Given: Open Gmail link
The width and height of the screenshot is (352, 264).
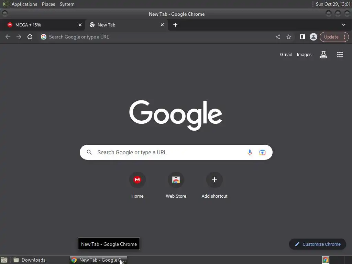Looking at the screenshot, I should [x=286, y=55].
